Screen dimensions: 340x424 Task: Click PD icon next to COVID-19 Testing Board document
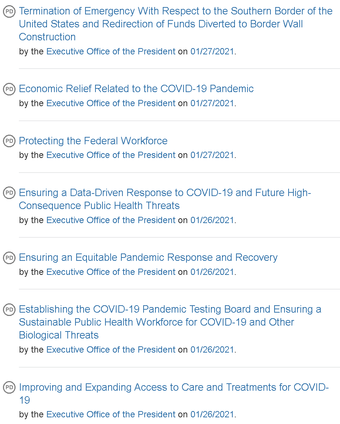(9, 310)
